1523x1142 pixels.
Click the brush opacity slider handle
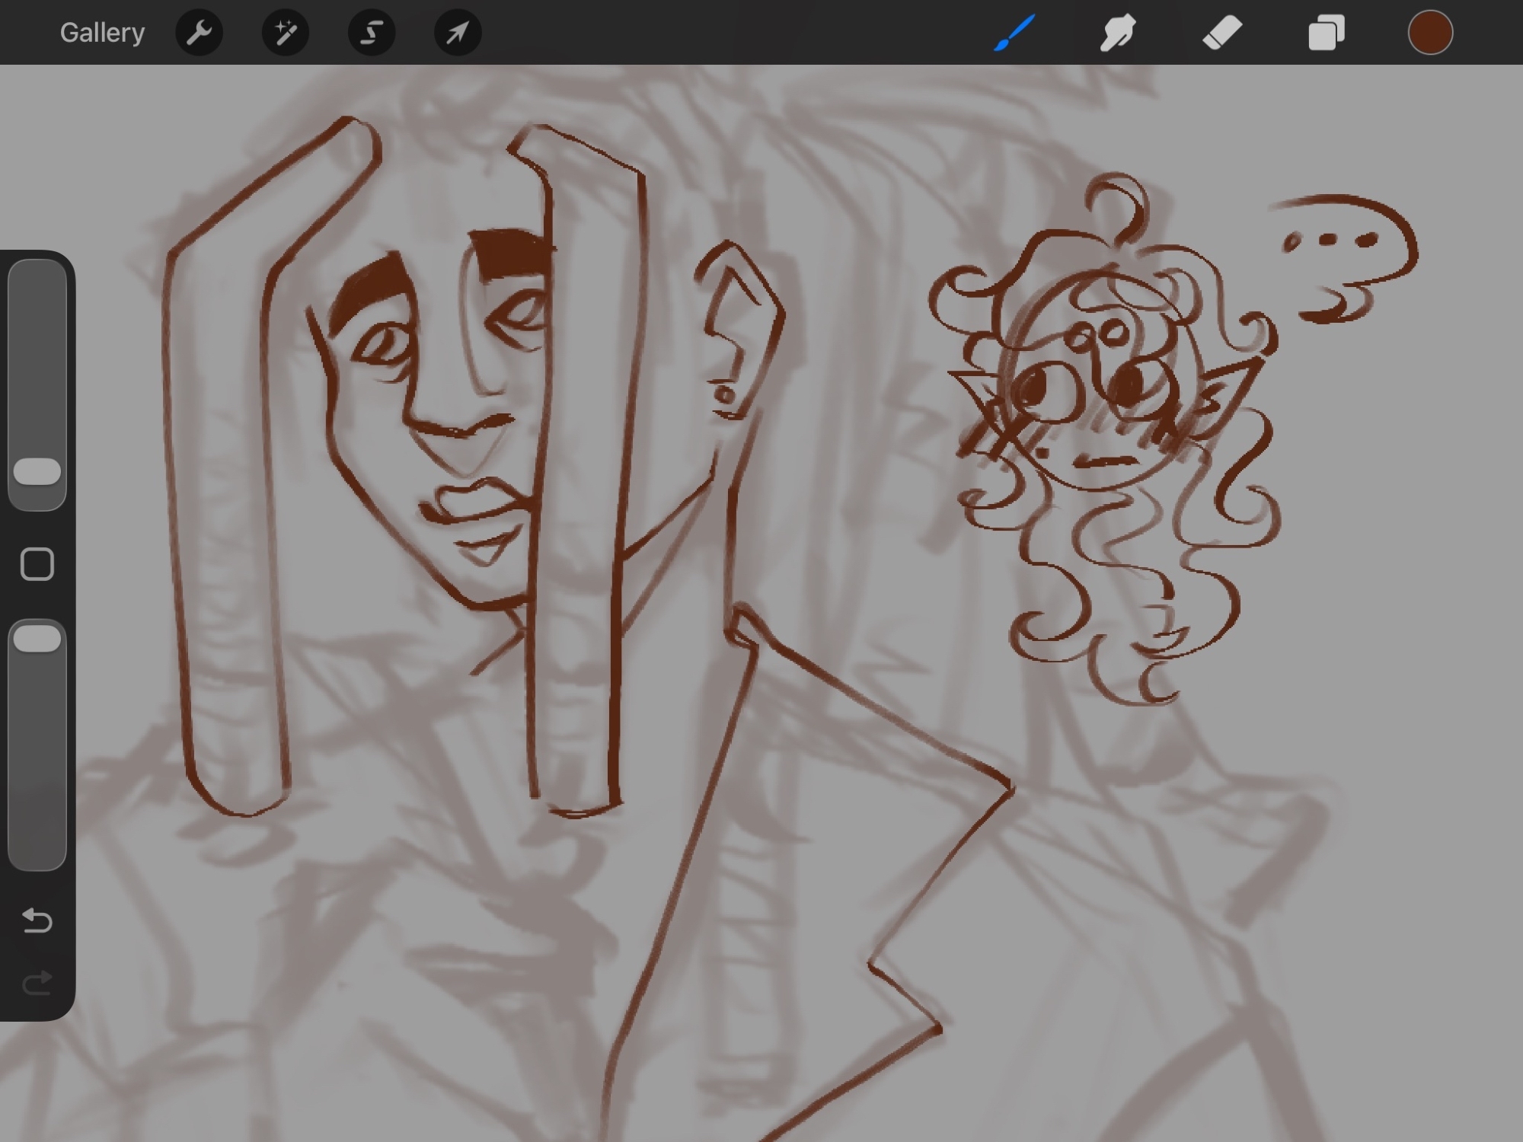point(37,638)
